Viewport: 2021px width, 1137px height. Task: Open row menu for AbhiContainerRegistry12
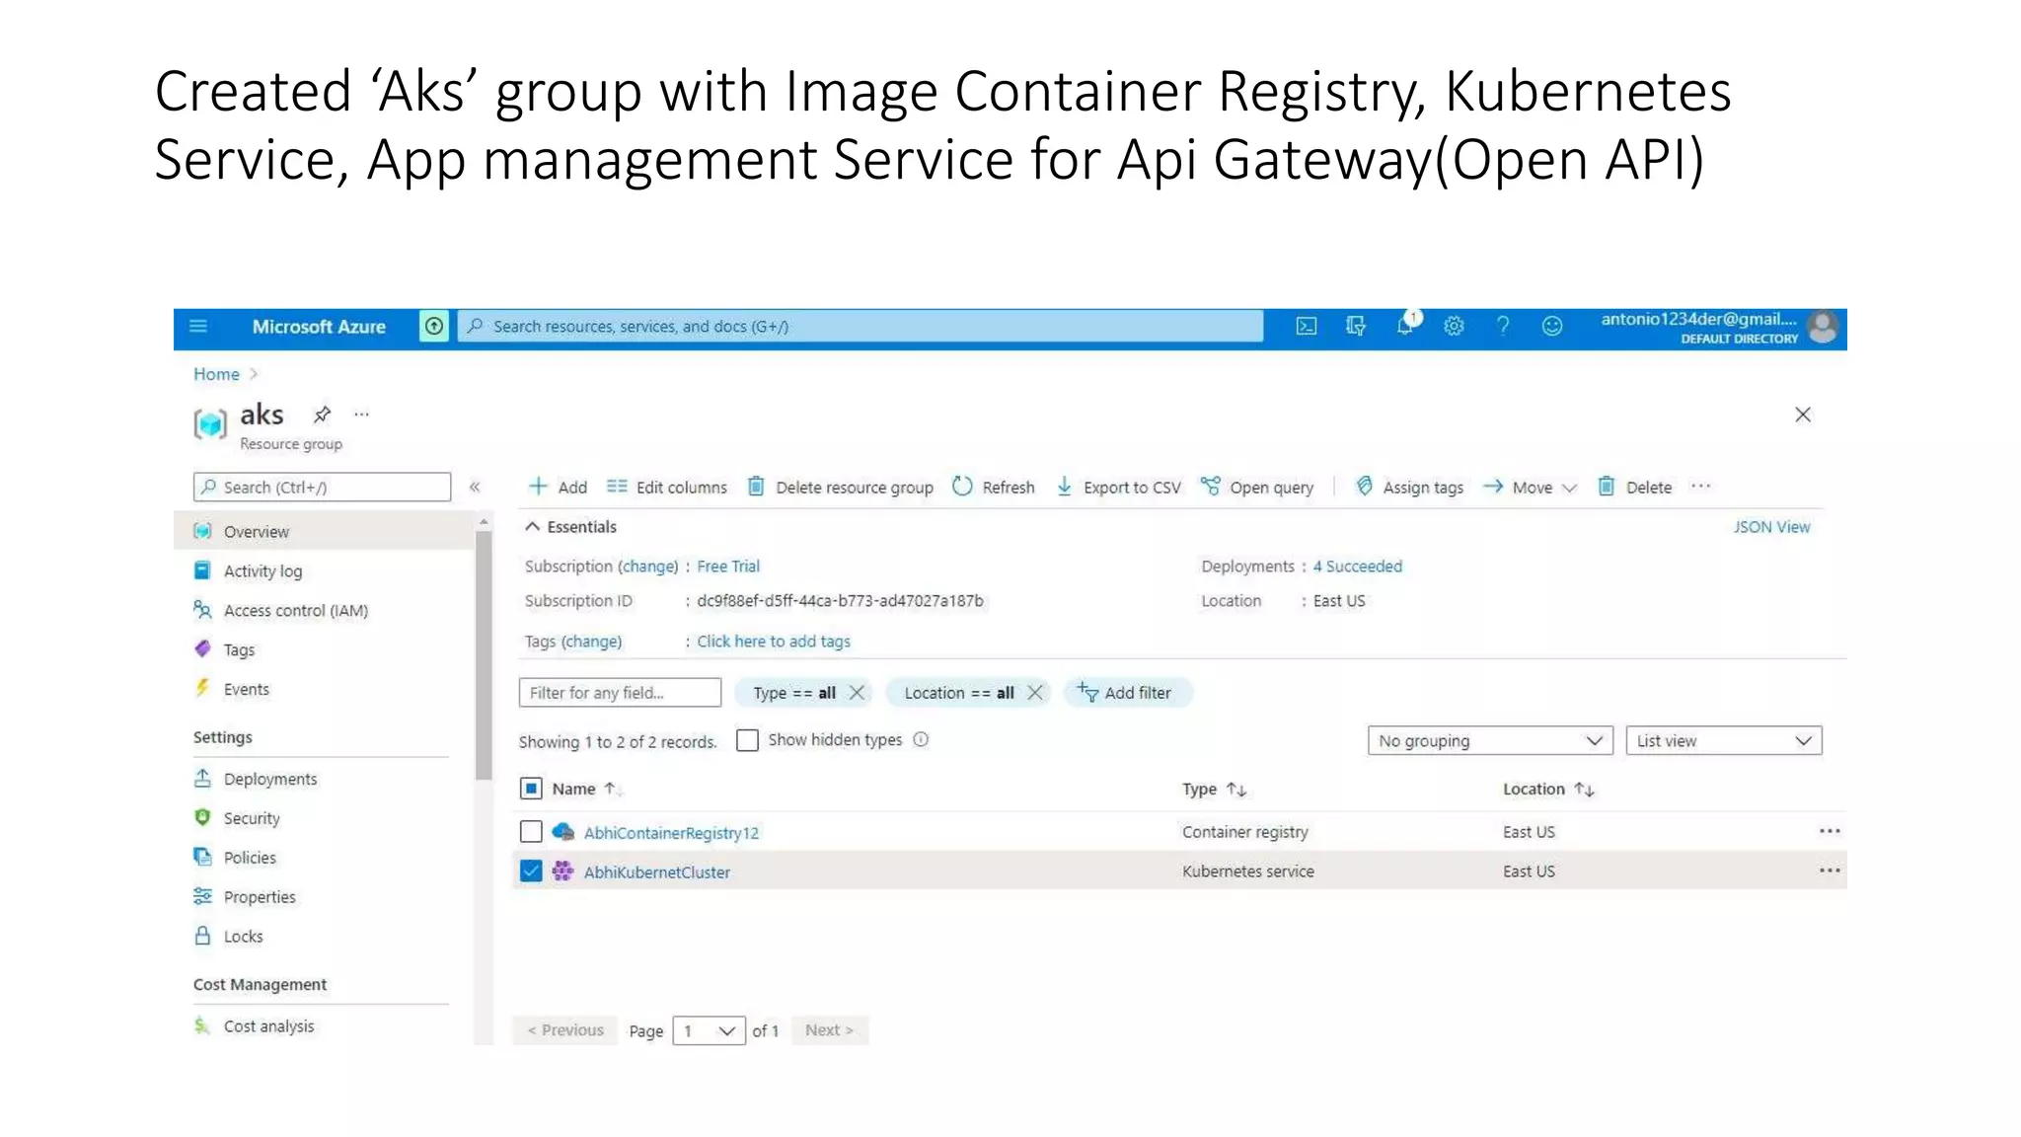pos(1830,832)
